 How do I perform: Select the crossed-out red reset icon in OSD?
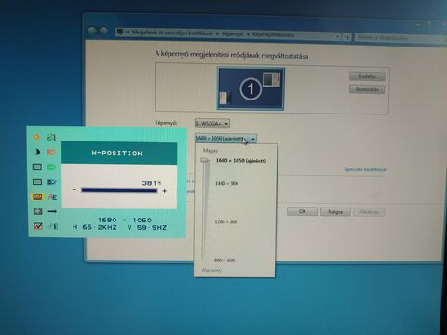coord(37,226)
